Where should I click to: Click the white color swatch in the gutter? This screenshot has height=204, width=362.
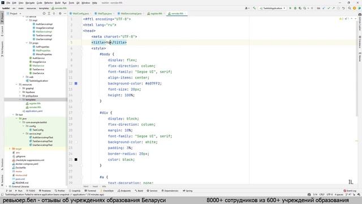76,142
